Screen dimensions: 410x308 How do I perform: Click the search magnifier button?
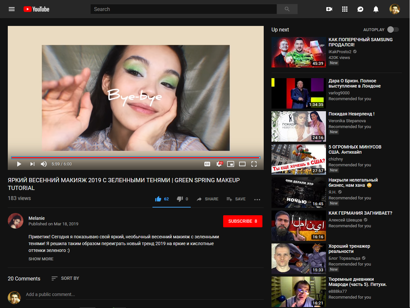coord(287,9)
